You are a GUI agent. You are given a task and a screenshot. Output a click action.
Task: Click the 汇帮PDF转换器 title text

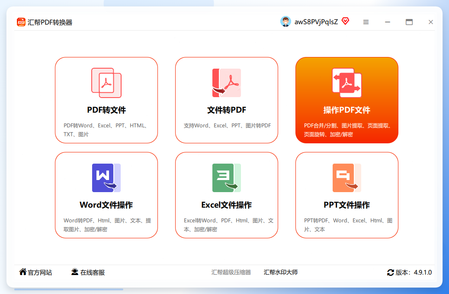(50, 22)
